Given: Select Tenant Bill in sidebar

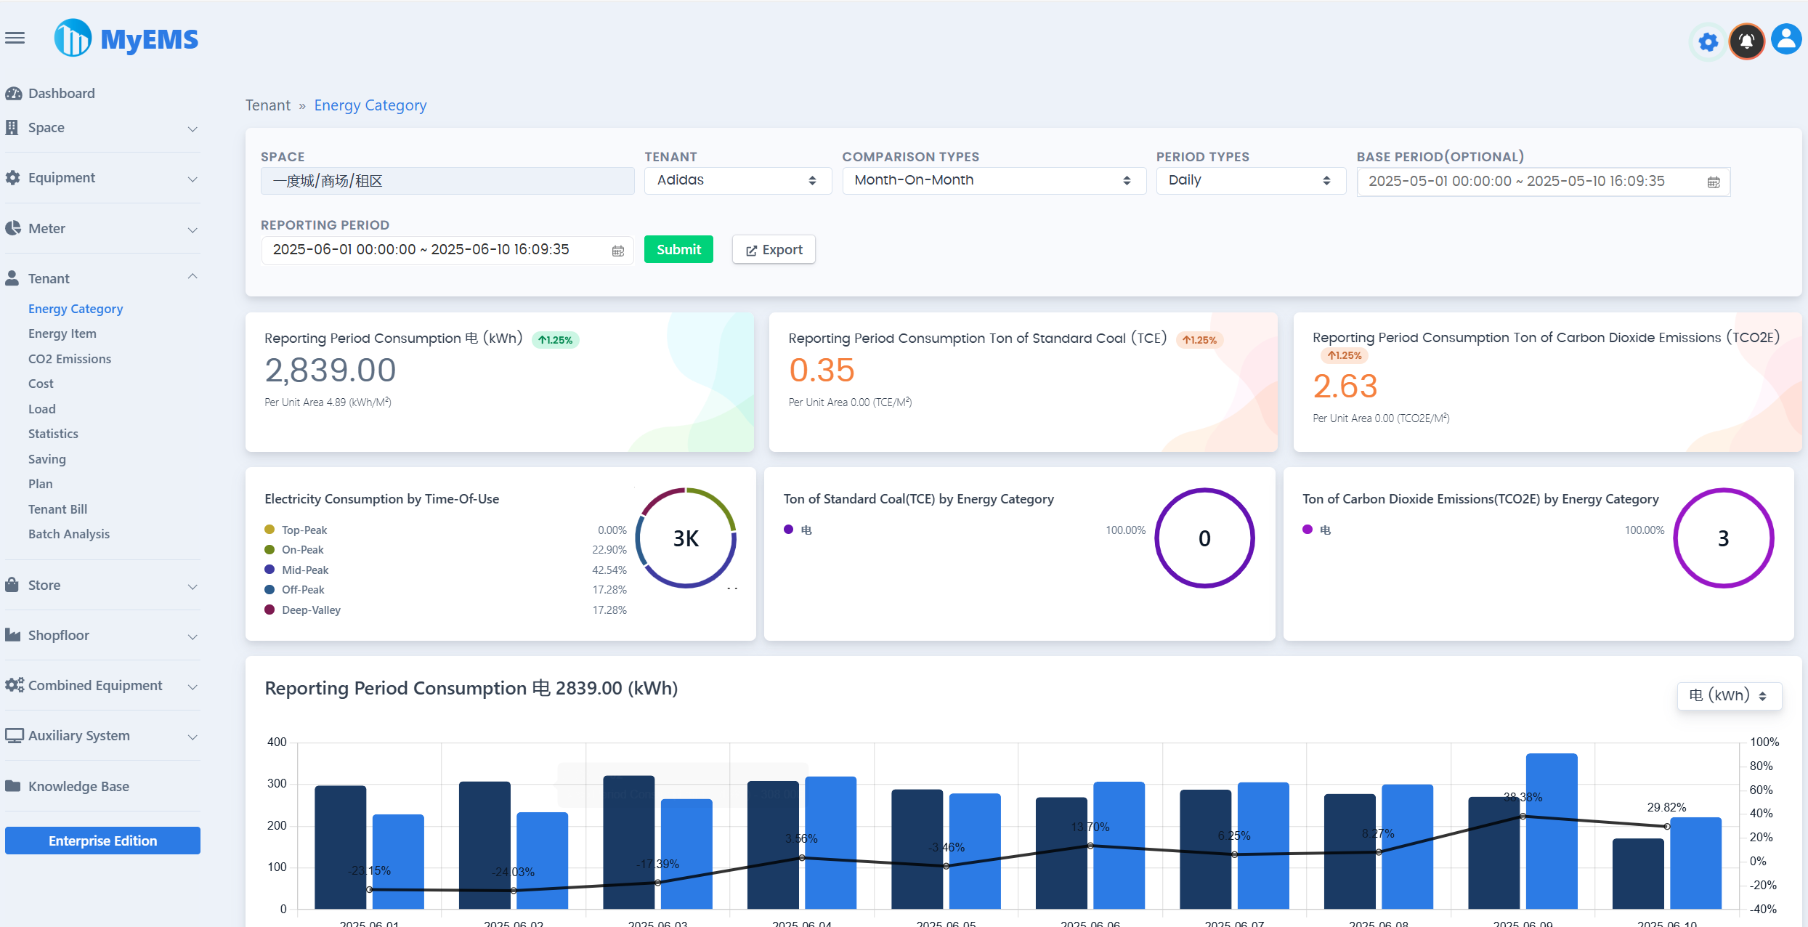Looking at the screenshot, I should click(57, 509).
